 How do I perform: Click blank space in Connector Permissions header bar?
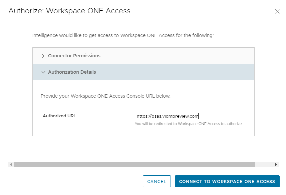177,56
